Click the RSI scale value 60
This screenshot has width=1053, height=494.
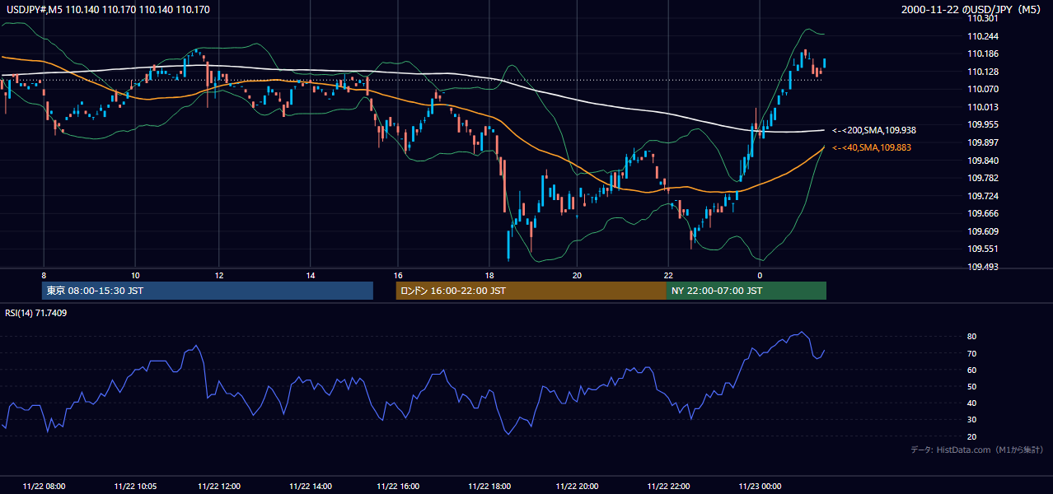[972, 370]
